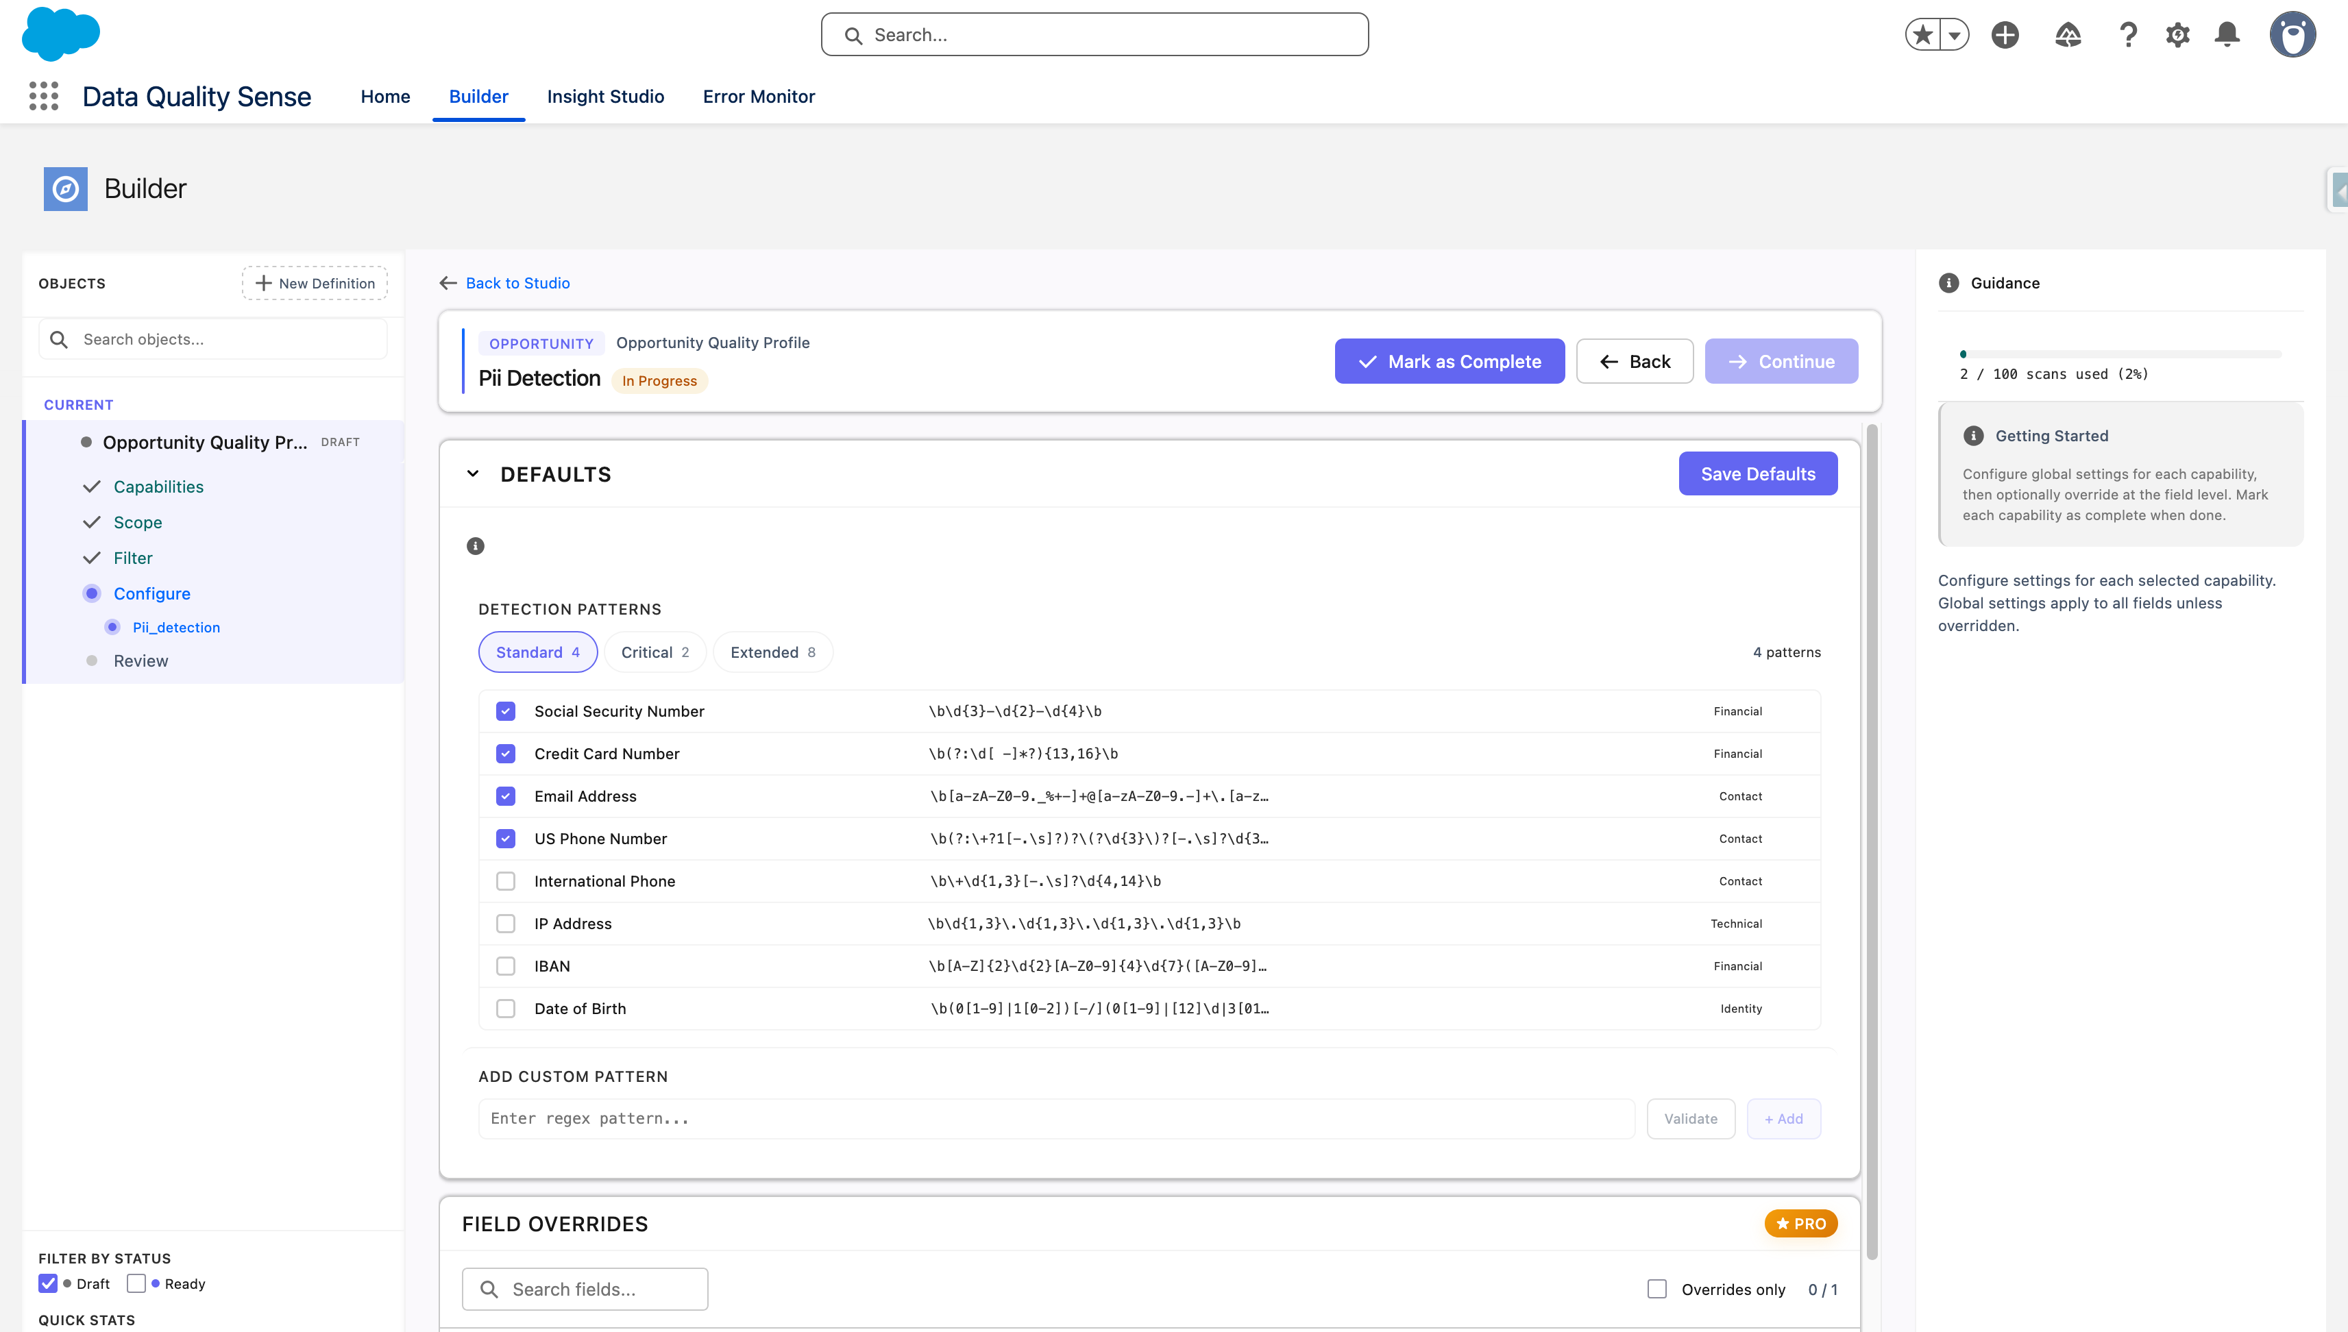Click the Validate button
Image resolution: width=2348 pixels, height=1332 pixels.
point(1691,1119)
